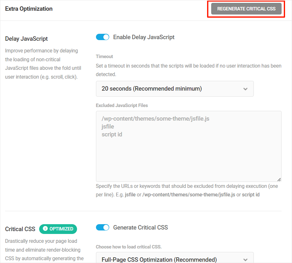
Task: Click the Delay JavaScript section title
Action: (26, 39)
